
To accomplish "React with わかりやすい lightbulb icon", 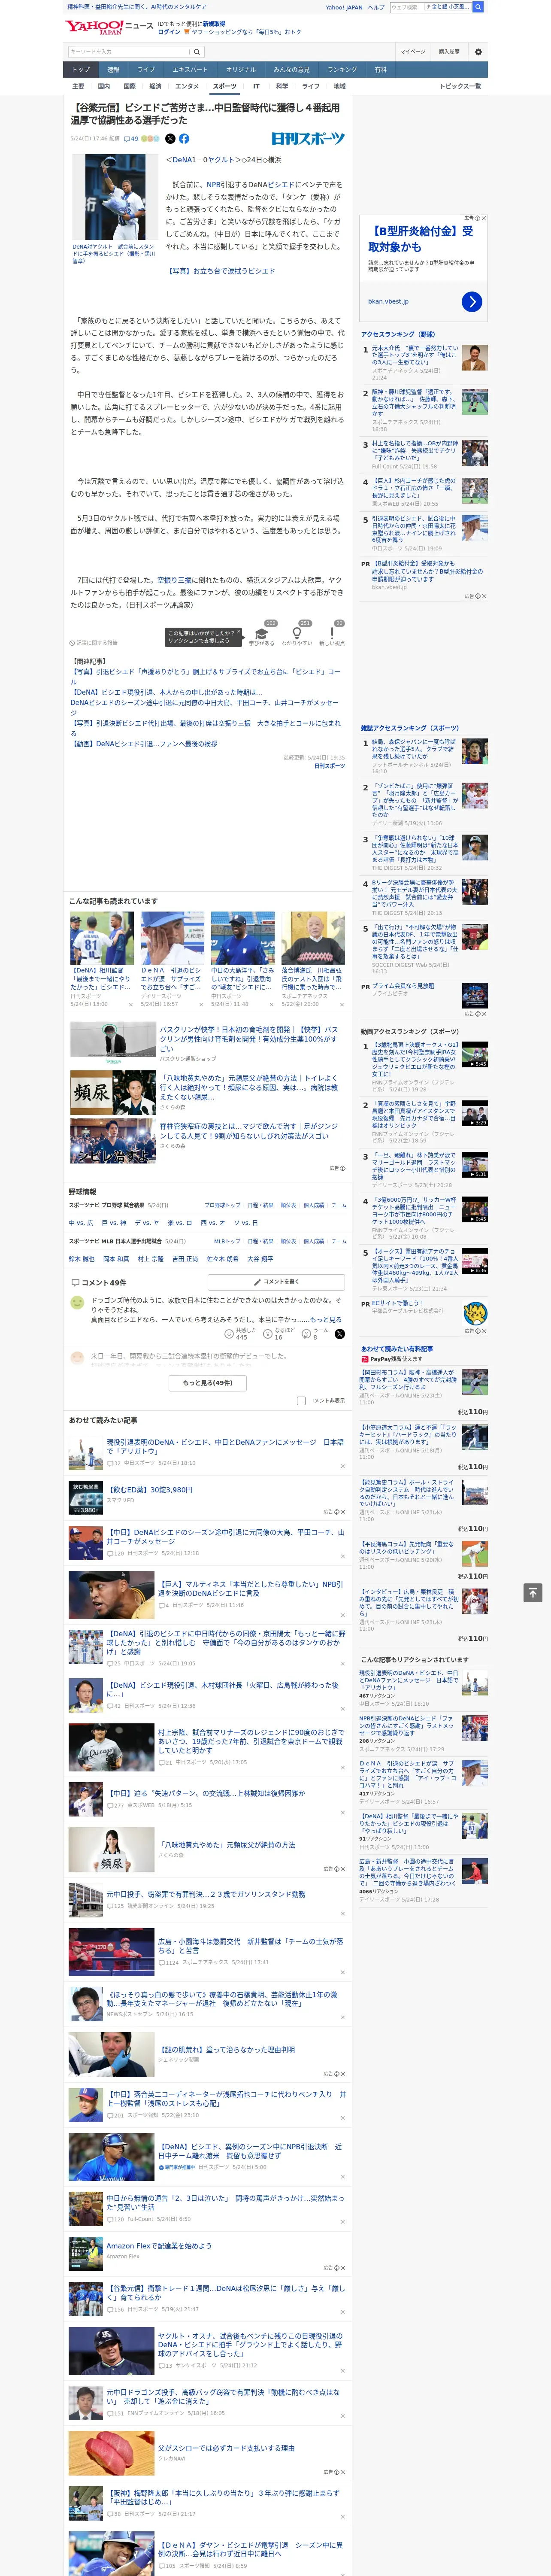I will coord(296,634).
